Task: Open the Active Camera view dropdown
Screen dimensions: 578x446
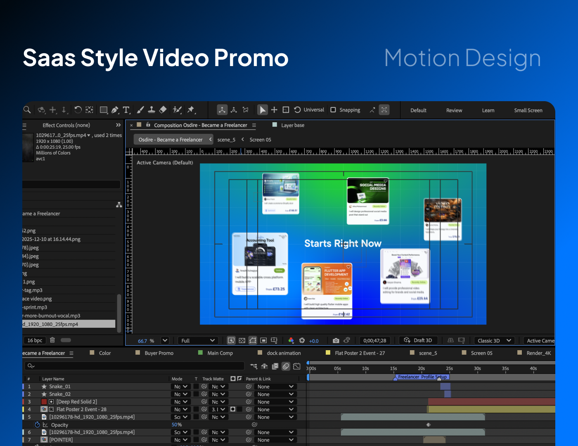Action: [x=539, y=341]
